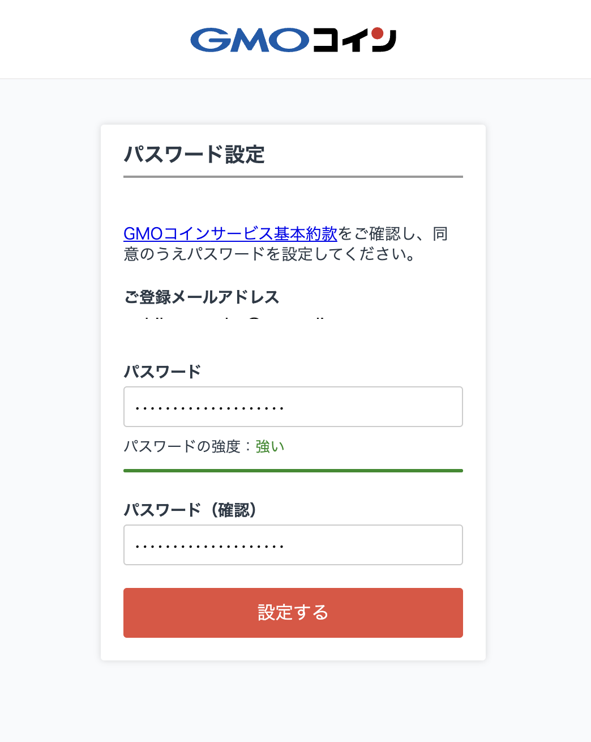
Task: Click the パスワード設定 heading
Action: 194,155
